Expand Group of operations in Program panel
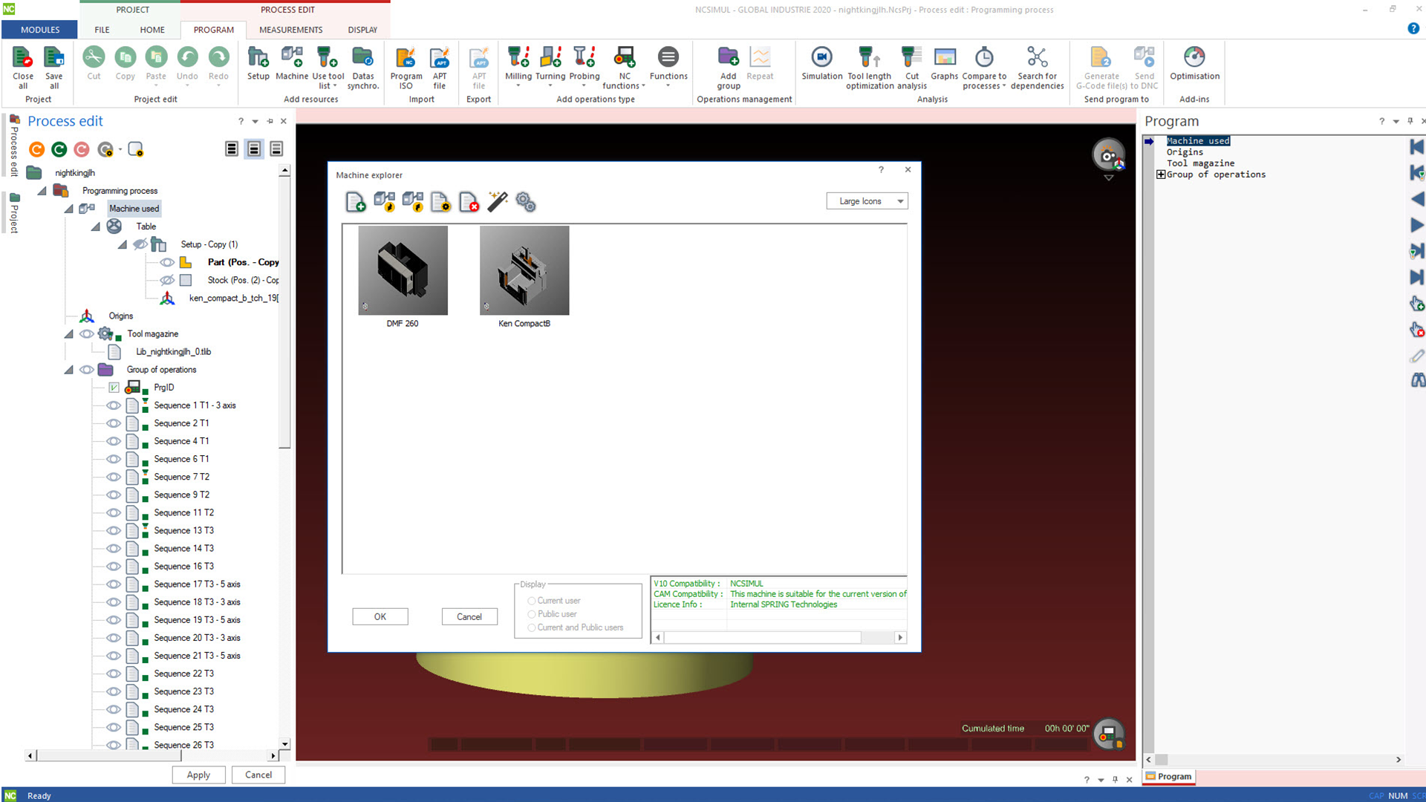Viewport: 1426px width, 802px height. (1161, 175)
